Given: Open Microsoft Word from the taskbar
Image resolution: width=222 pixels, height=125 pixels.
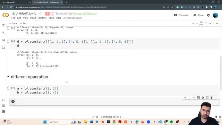Looking at the screenshot, I should (91, 122).
